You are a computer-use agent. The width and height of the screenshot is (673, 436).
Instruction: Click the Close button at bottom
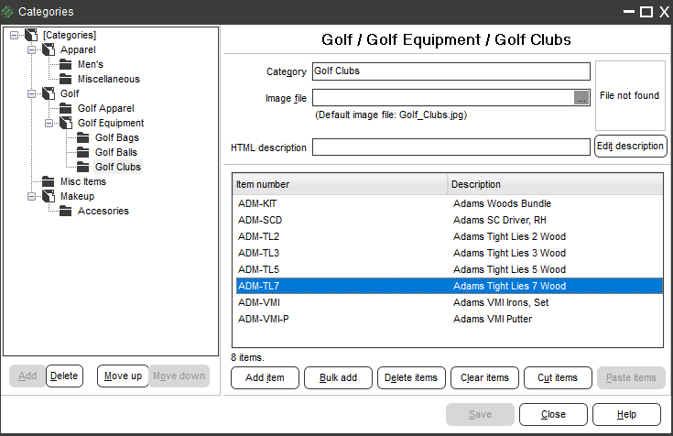point(553,415)
